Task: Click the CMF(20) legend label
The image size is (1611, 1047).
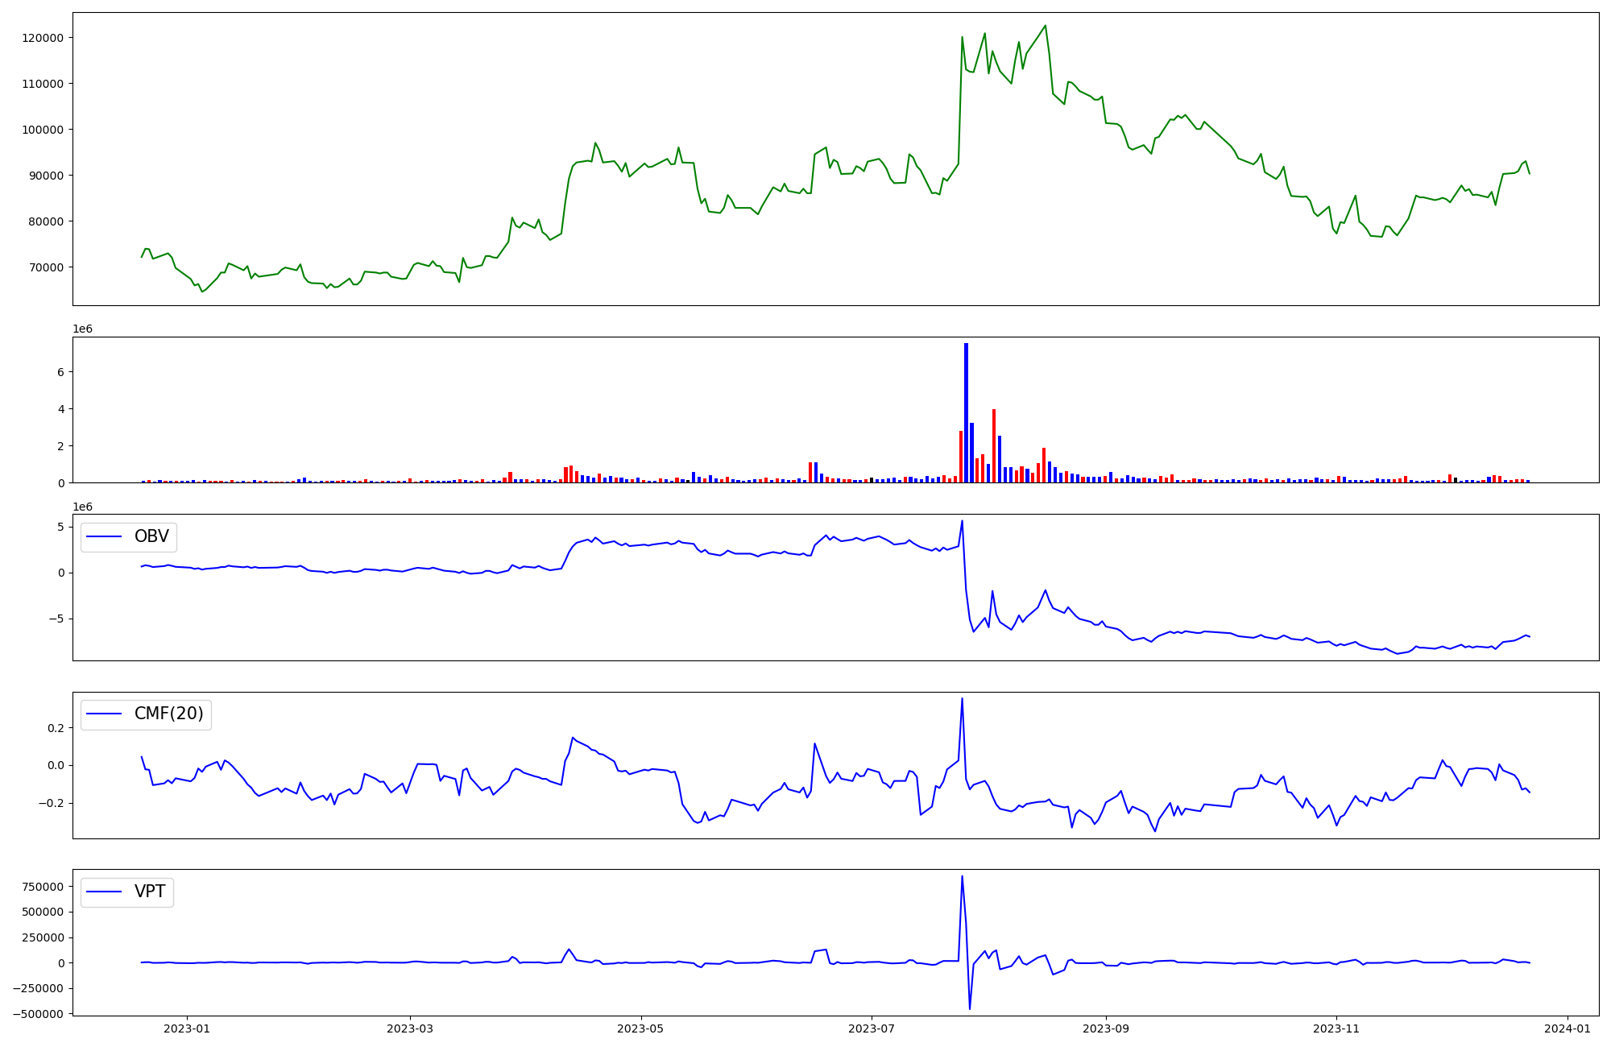Action: [168, 714]
